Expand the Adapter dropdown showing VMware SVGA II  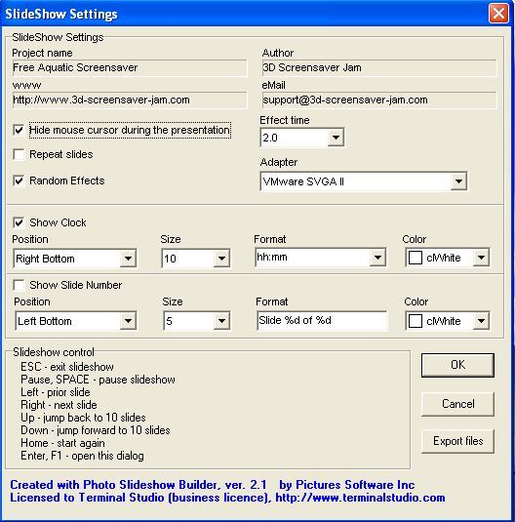point(458,181)
